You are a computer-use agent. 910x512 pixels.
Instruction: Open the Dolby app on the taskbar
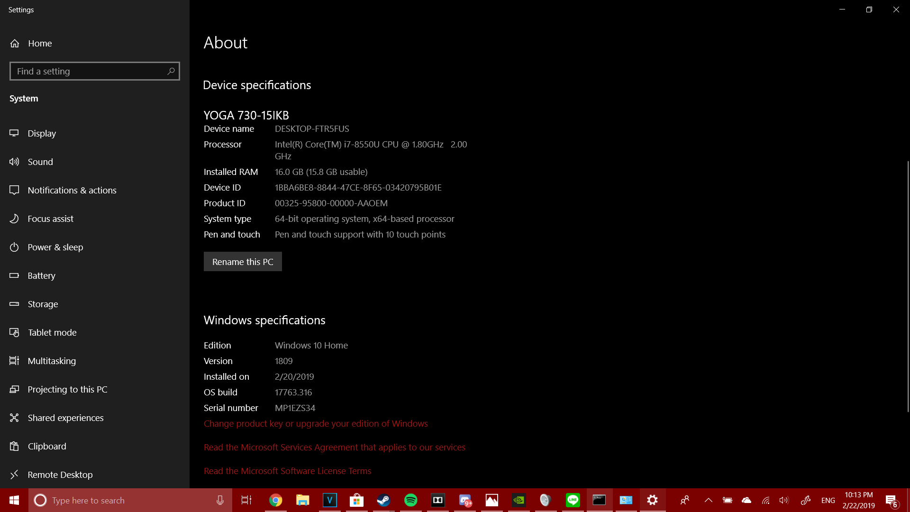437,500
